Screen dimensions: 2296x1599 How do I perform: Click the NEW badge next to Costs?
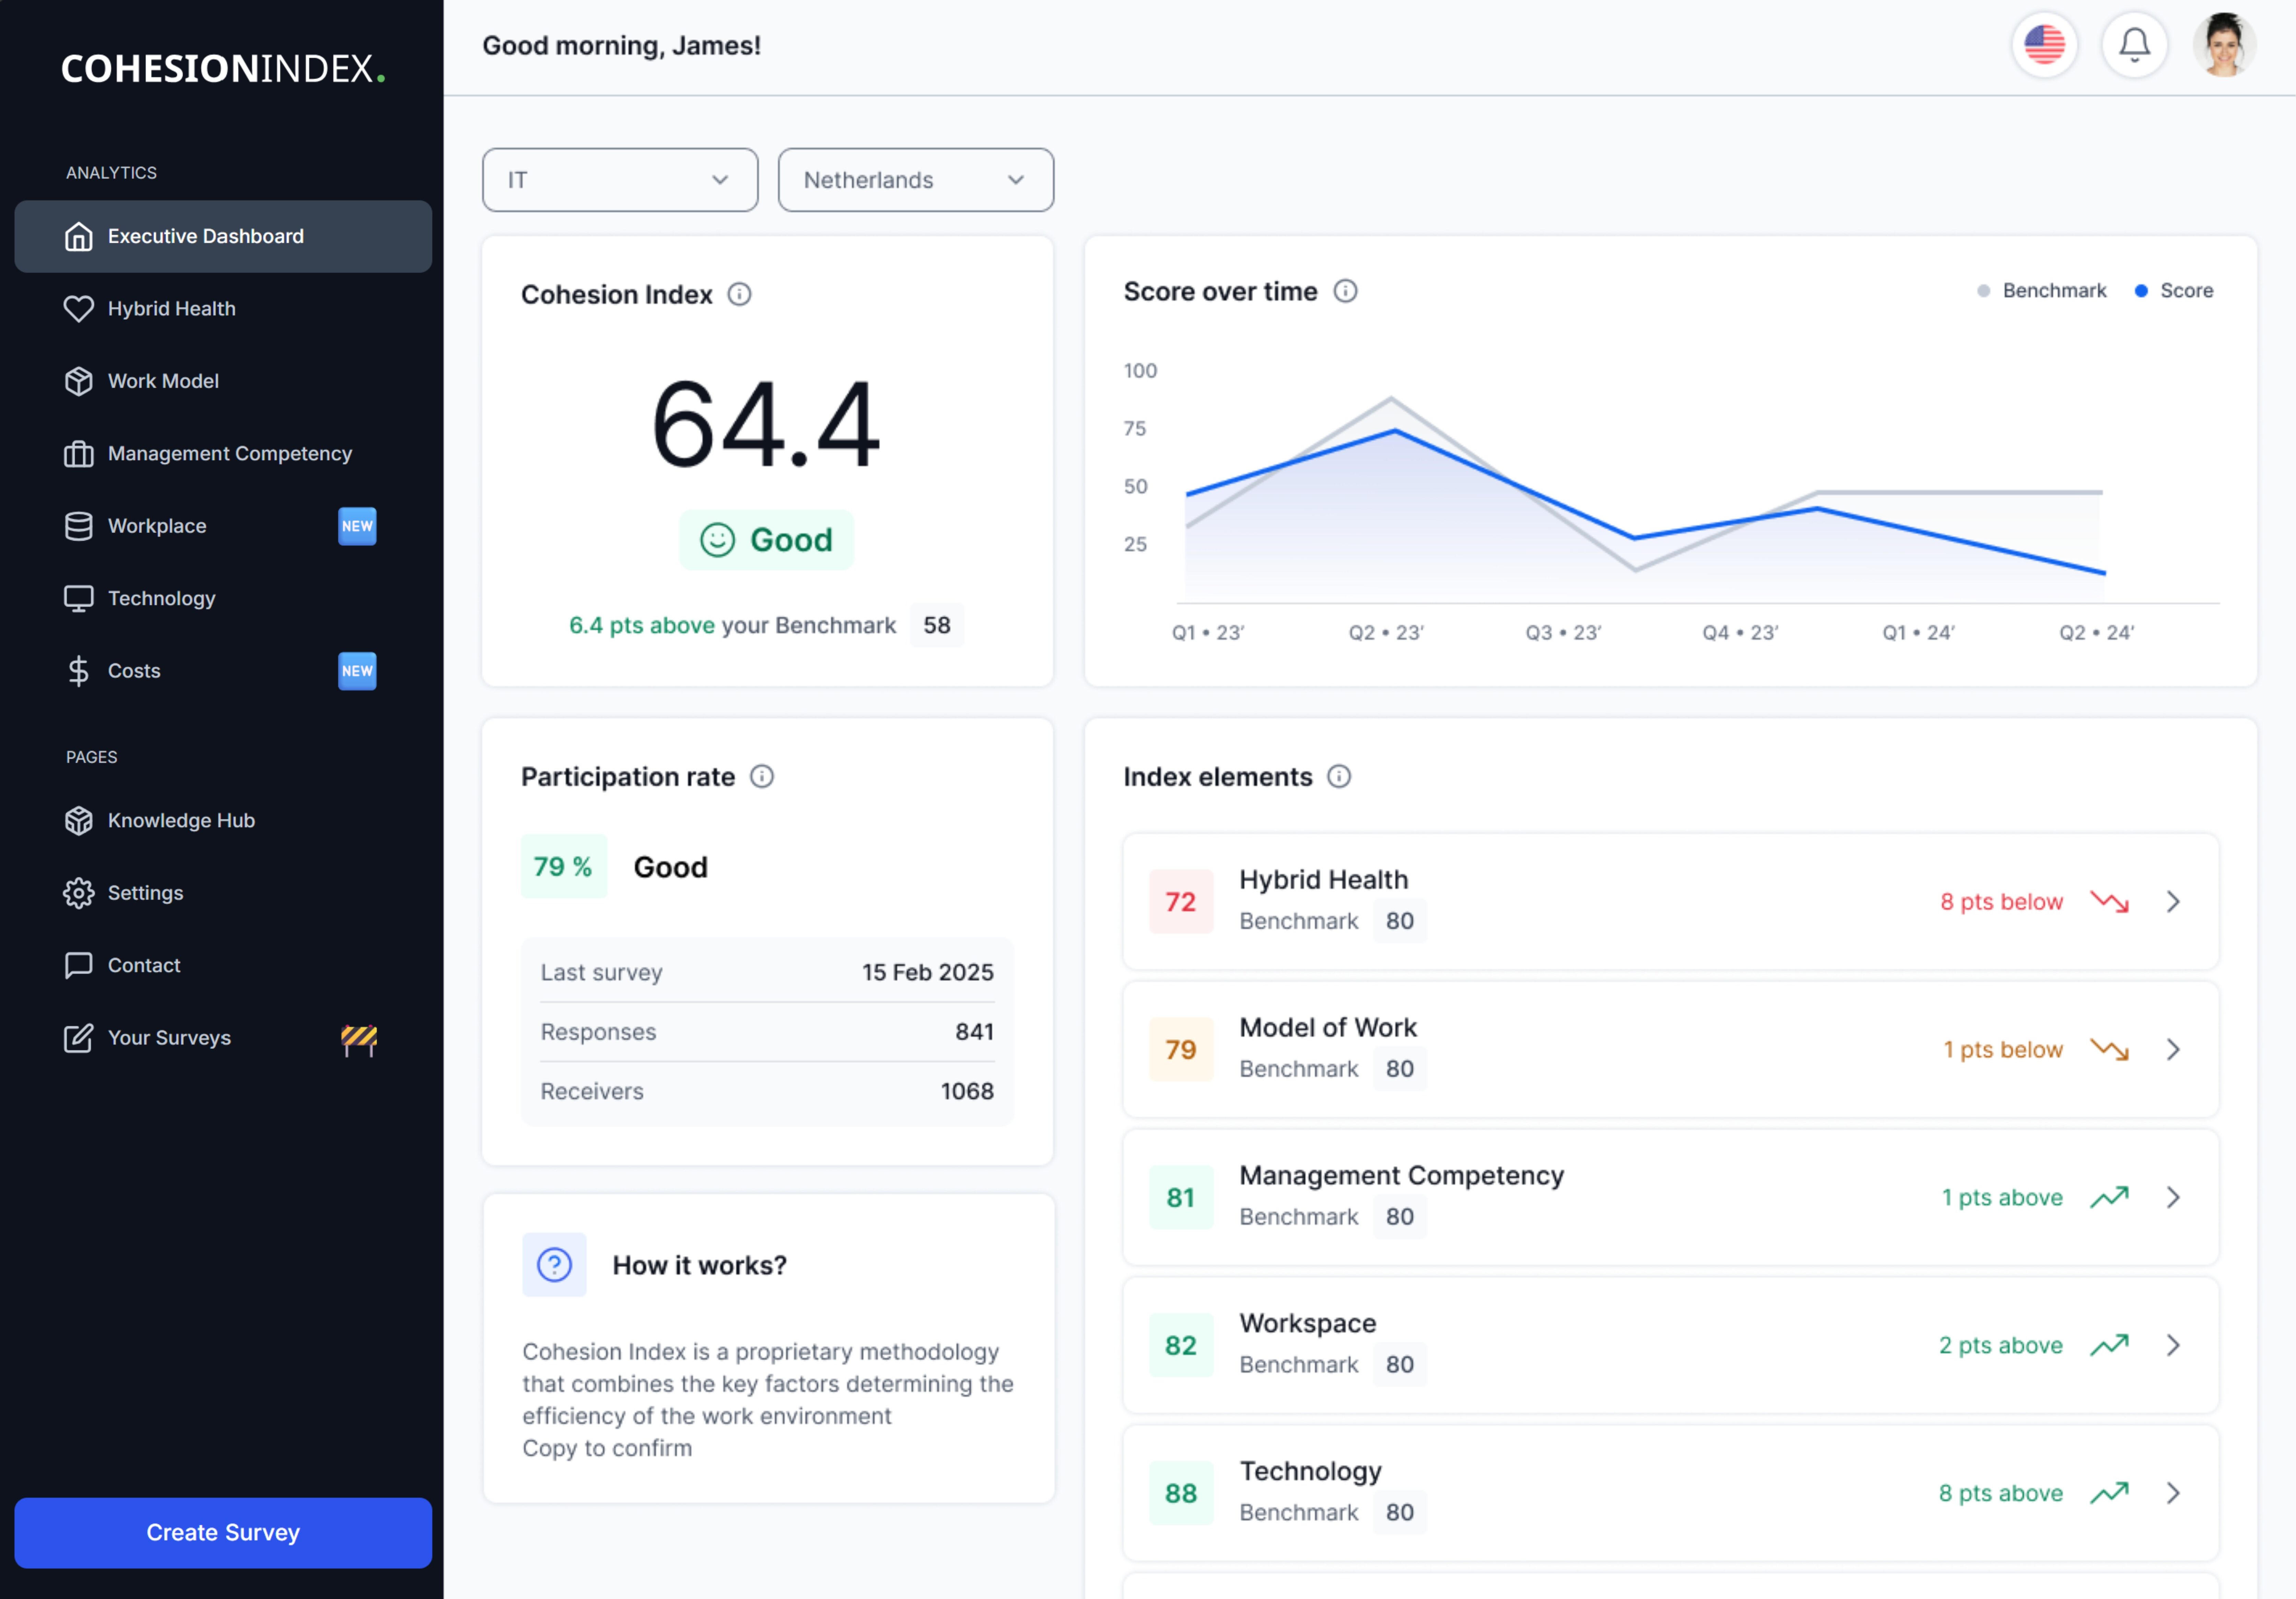click(357, 672)
